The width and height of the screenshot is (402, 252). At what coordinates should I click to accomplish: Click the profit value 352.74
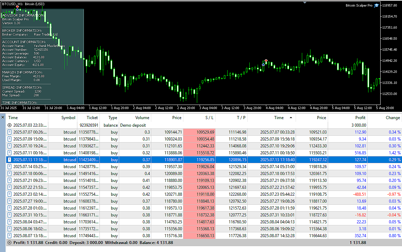(361, 235)
